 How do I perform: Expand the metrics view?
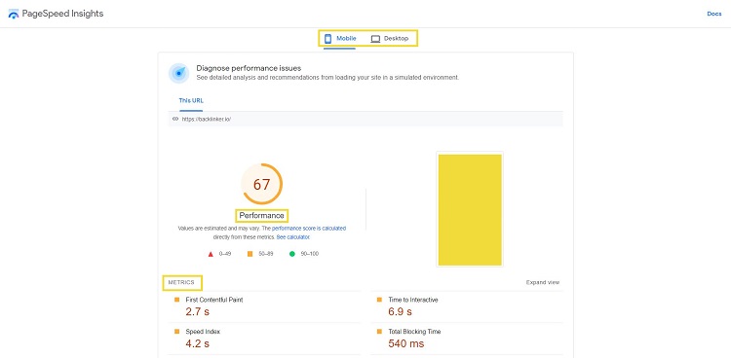[543, 282]
